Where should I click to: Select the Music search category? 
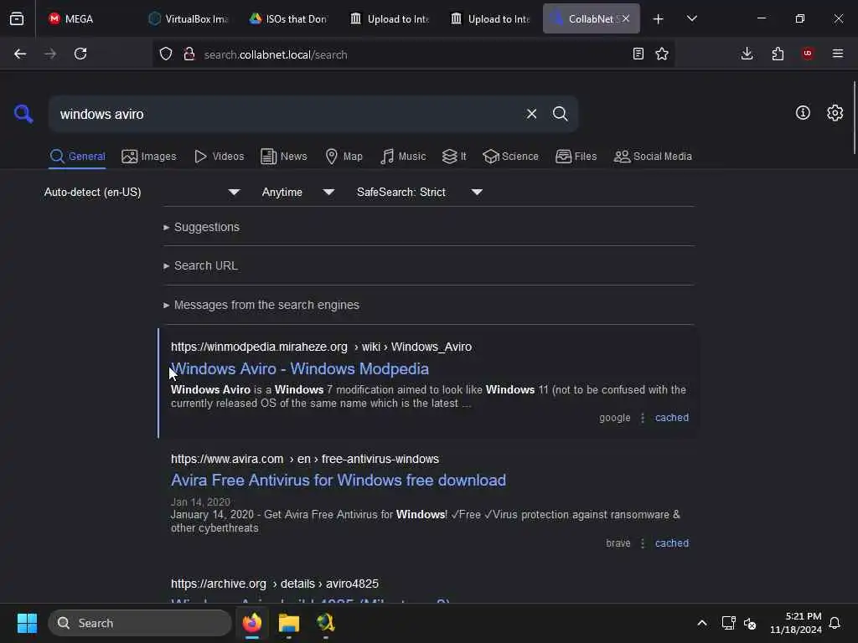[x=403, y=157]
